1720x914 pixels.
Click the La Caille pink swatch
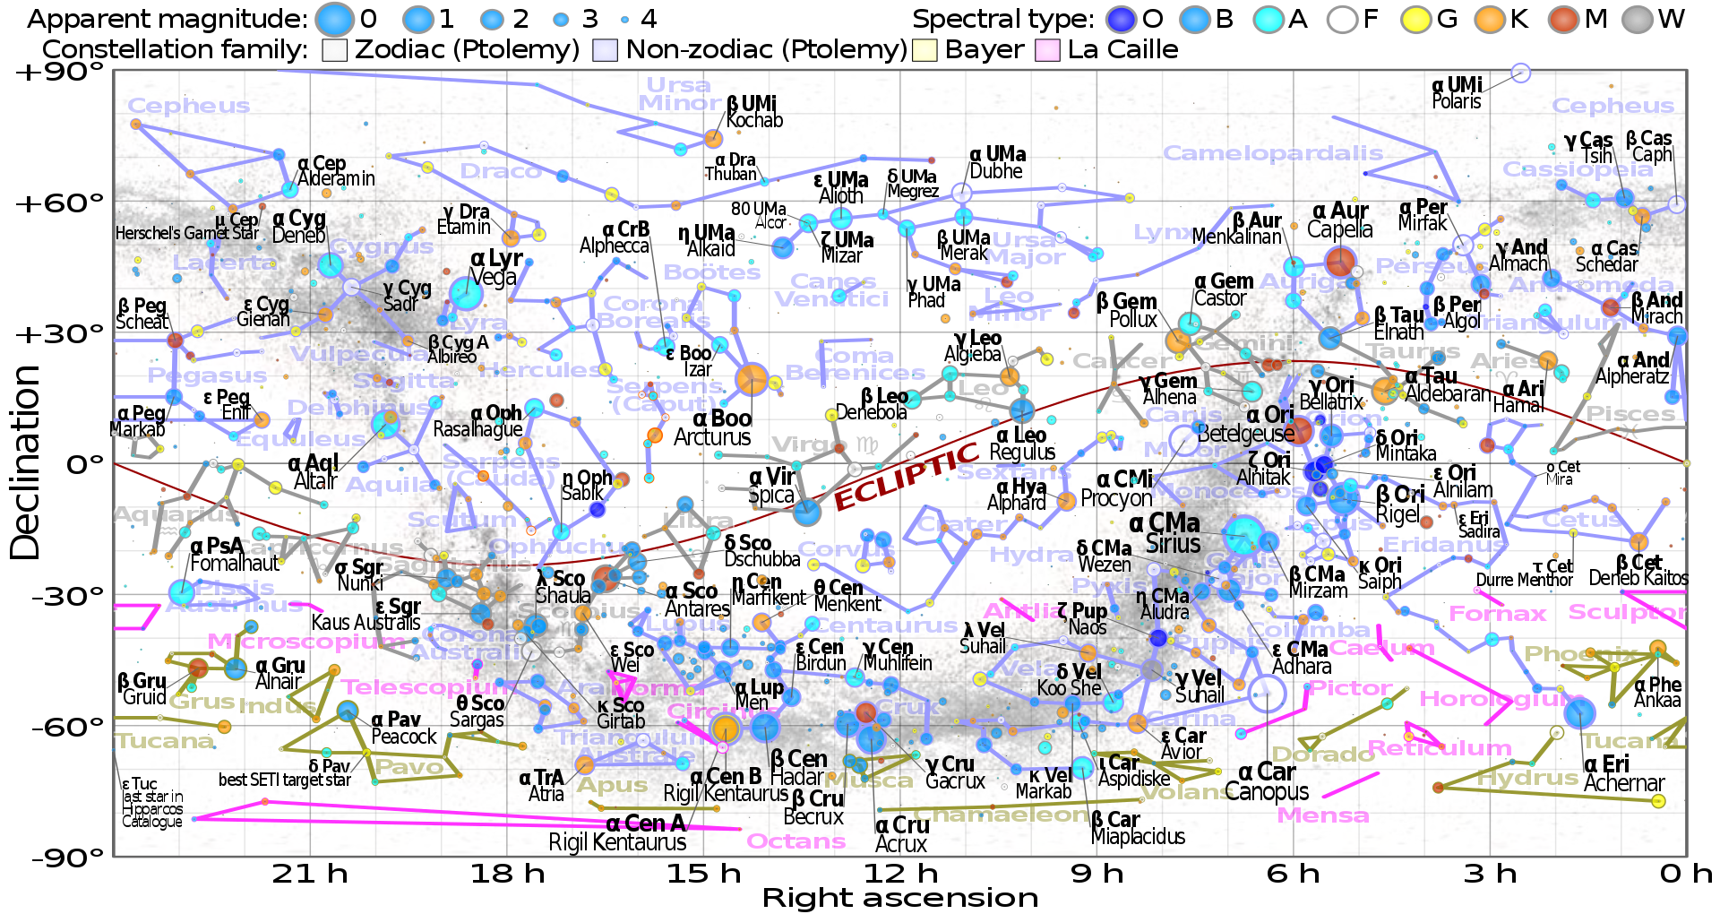pyautogui.click(x=1047, y=50)
